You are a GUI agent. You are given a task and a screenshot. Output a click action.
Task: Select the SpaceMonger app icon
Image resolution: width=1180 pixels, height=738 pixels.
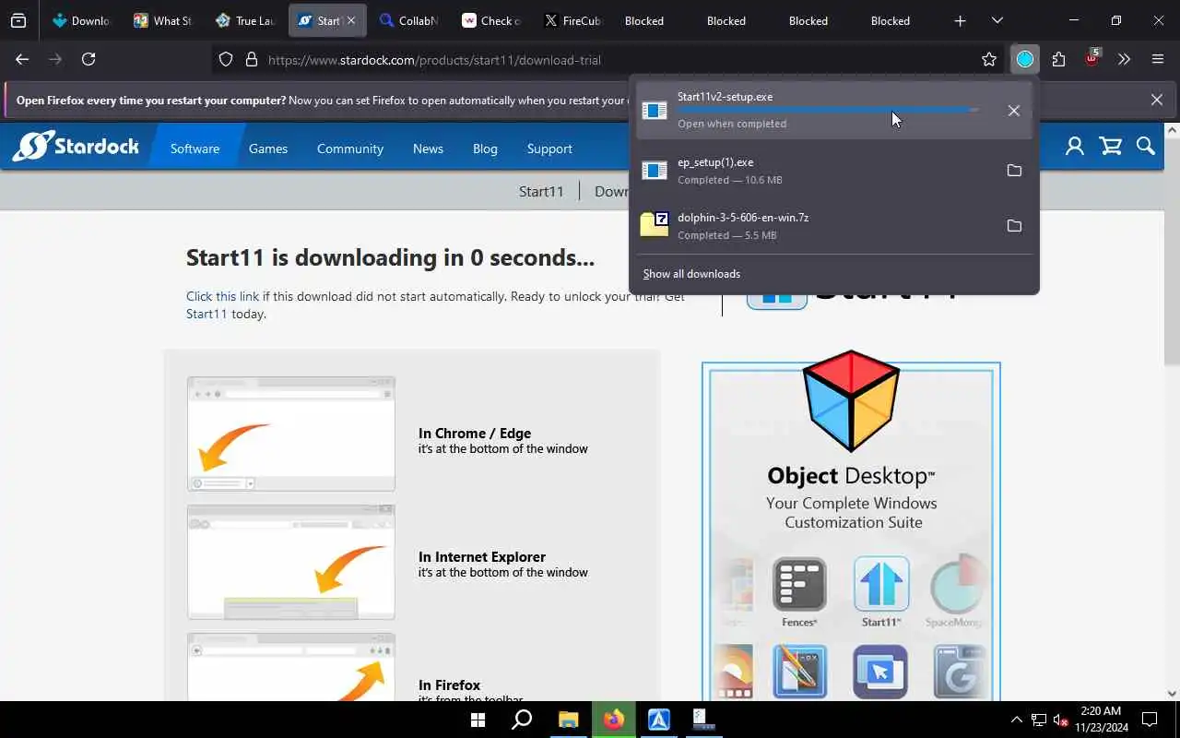tap(955, 585)
